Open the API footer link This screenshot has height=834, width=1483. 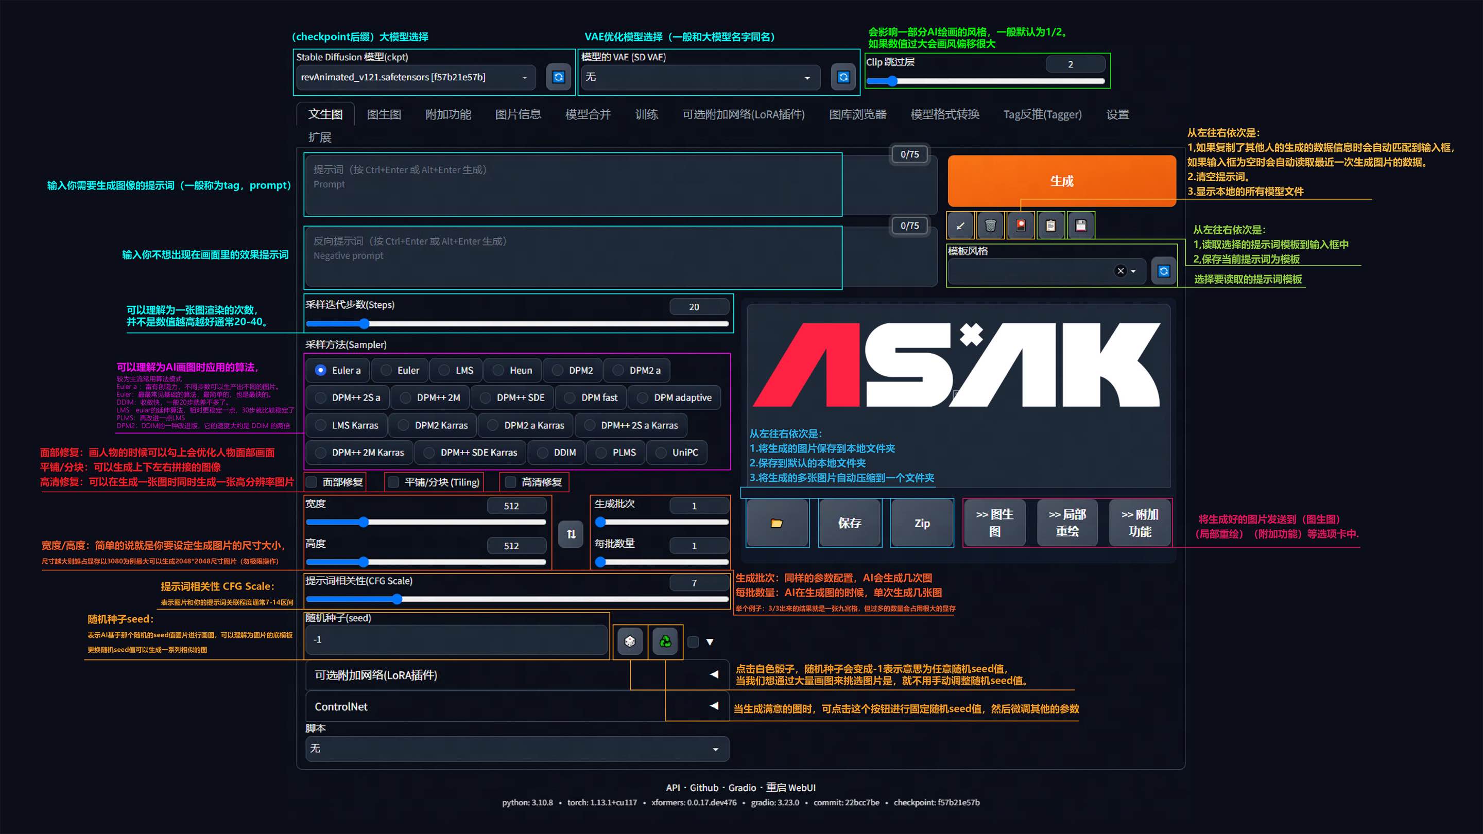(x=673, y=788)
